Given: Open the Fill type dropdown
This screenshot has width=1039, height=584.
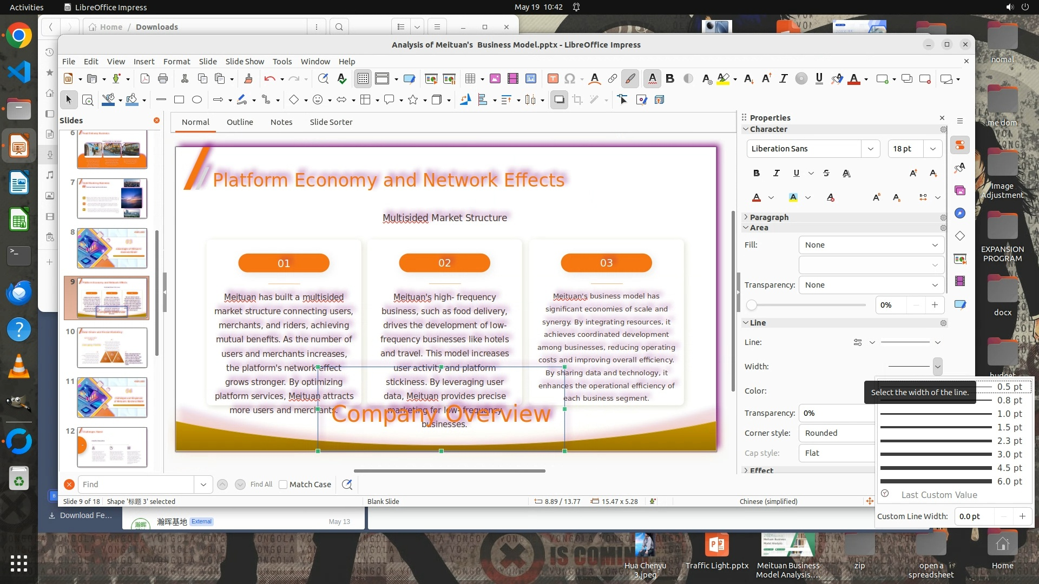Looking at the screenshot, I should click(871, 245).
